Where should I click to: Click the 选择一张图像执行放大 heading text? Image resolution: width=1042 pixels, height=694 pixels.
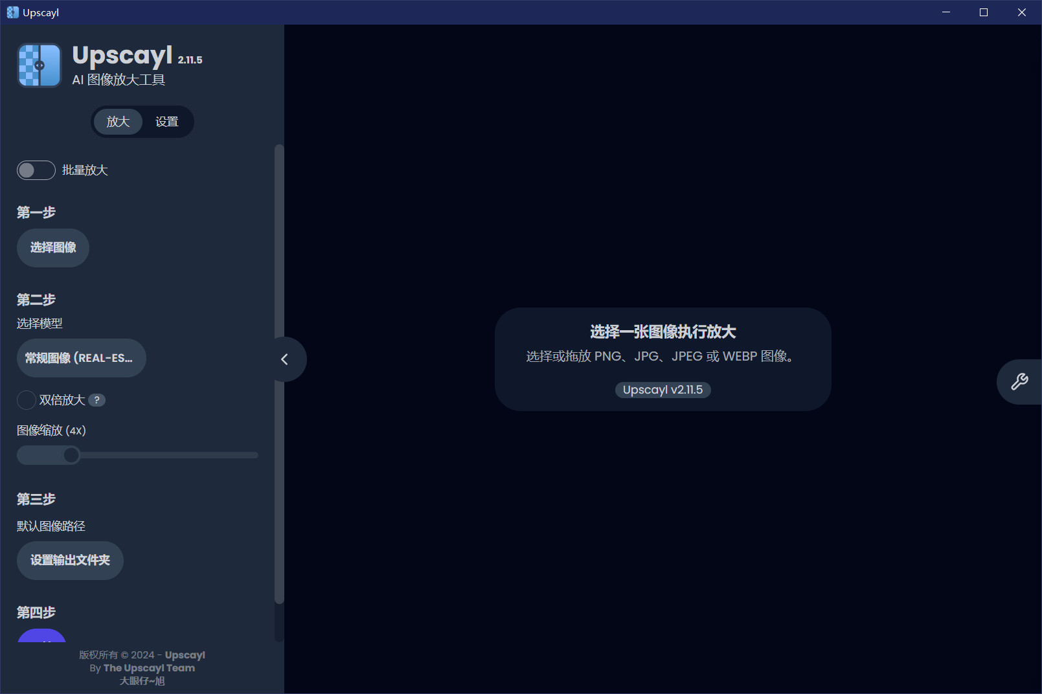click(663, 332)
